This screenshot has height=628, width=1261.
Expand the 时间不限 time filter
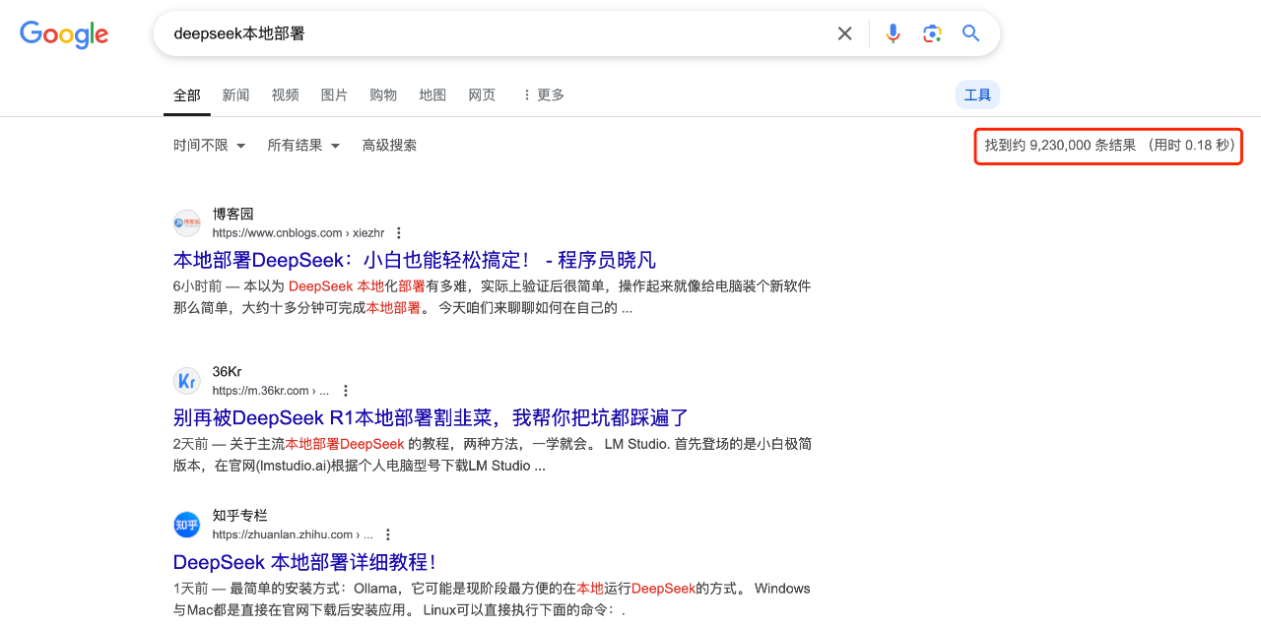coord(209,145)
